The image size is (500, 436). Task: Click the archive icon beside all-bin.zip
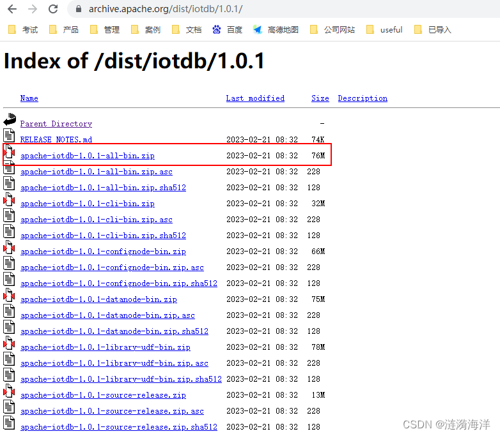point(9,151)
